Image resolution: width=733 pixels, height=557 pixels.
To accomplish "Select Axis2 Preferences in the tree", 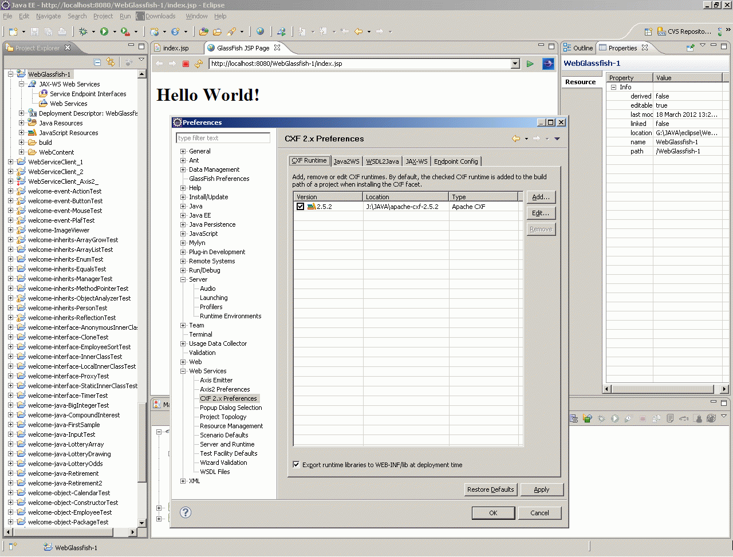I will click(224, 389).
